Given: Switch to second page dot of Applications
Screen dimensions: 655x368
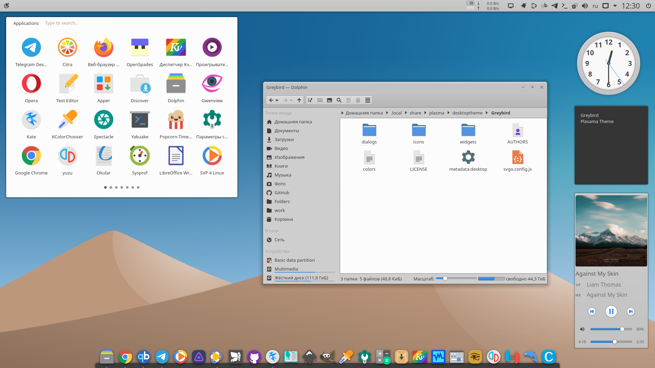Looking at the screenshot, I should click(111, 187).
